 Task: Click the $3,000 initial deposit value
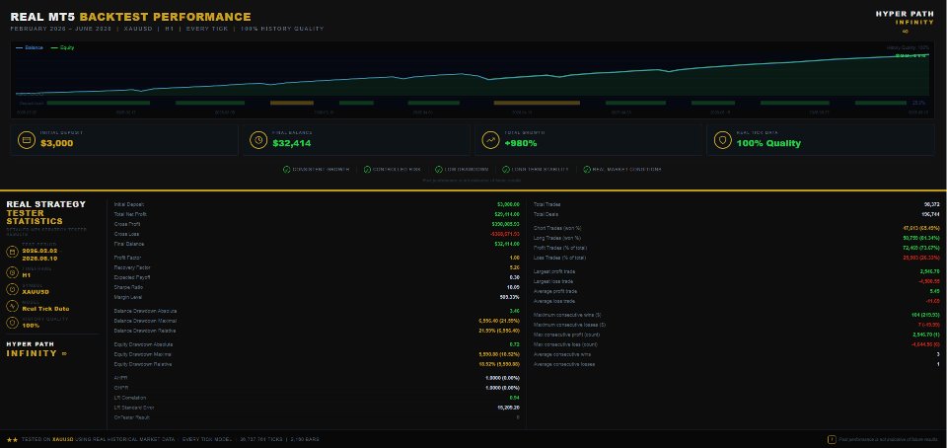pos(57,144)
